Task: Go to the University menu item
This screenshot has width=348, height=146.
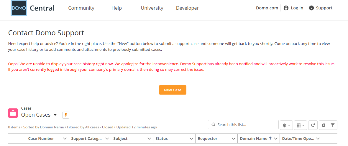Action: pyautogui.click(x=152, y=8)
